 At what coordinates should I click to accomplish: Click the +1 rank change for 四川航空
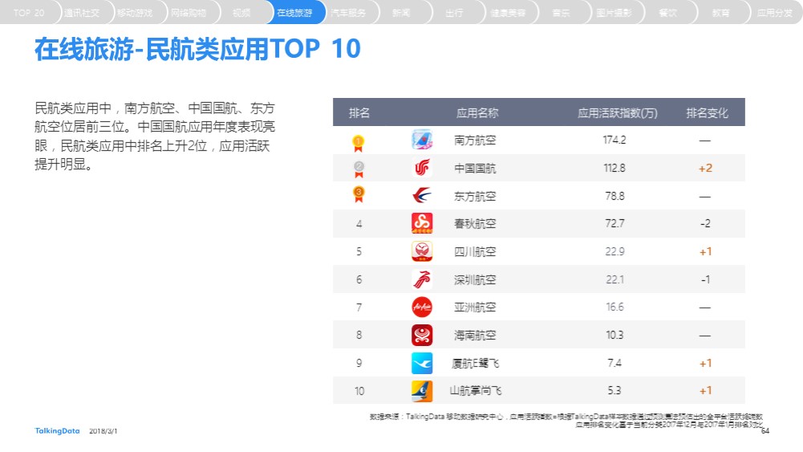[x=706, y=251]
